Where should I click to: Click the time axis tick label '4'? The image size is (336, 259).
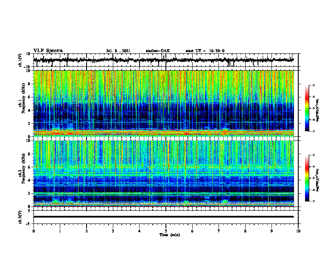140,231
